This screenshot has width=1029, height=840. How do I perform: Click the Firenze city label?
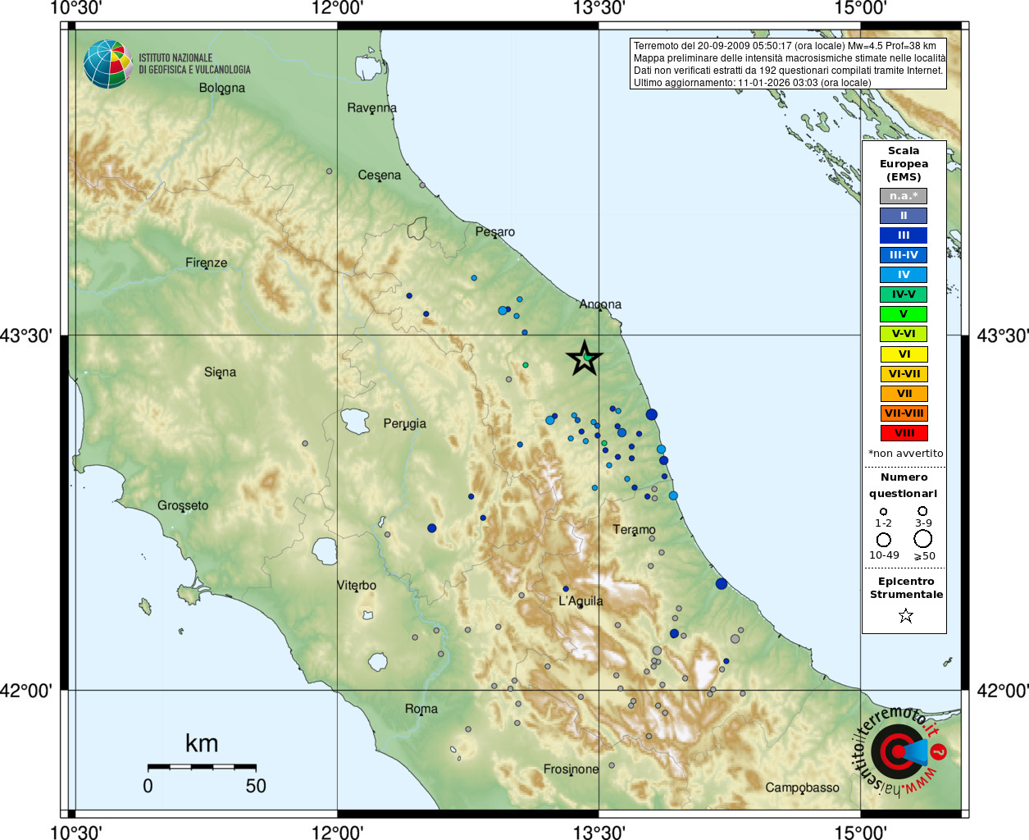[207, 262]
